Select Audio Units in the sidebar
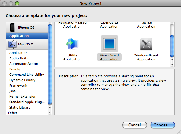The image size is (181, 134). [19, 58]
